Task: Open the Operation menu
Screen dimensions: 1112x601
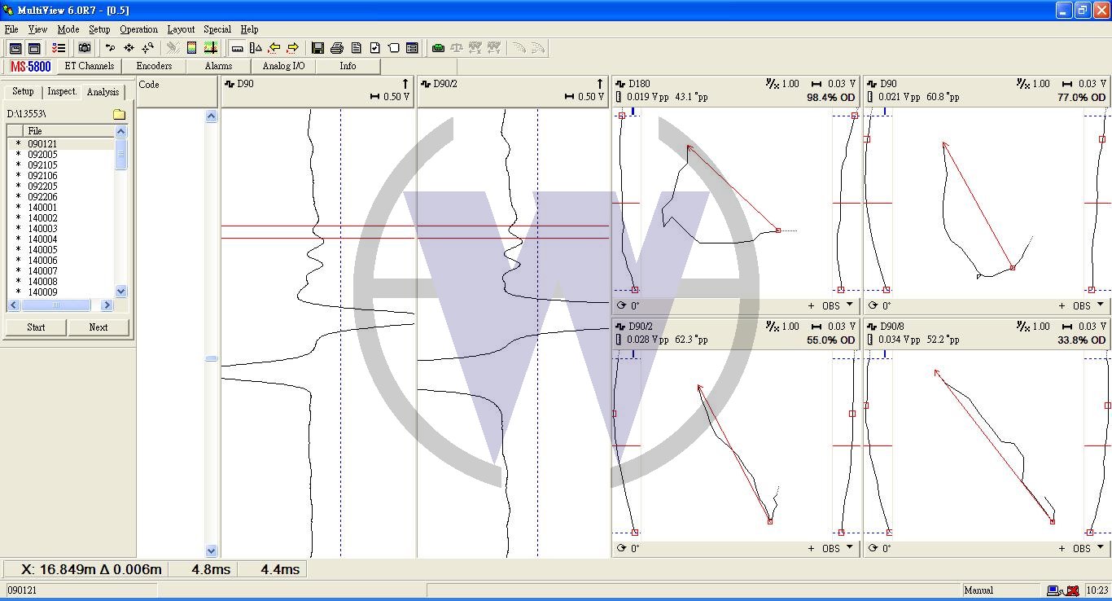Action: (x=139, y=29)
